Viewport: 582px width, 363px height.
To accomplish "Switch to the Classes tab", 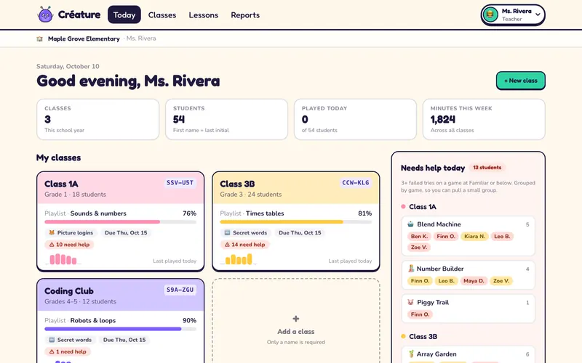I will click(x=162, y=15).
